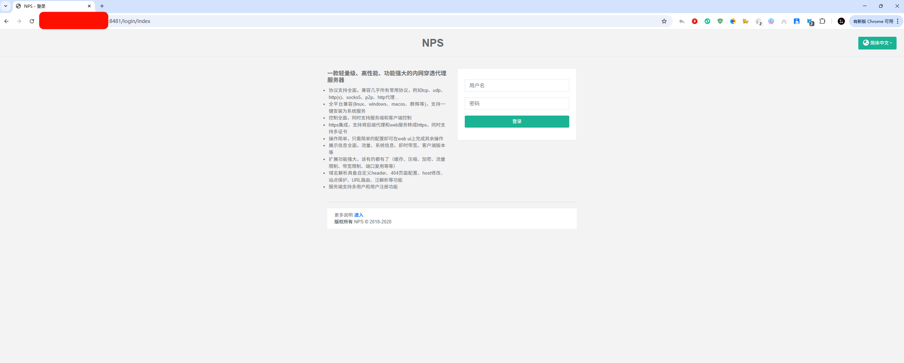Expand the 简体中文 language dropdown
904x363 pixels.
pos(877,43)
